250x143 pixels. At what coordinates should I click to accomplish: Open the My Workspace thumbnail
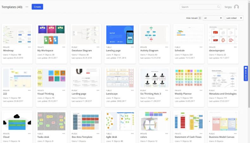coord(51,35)
